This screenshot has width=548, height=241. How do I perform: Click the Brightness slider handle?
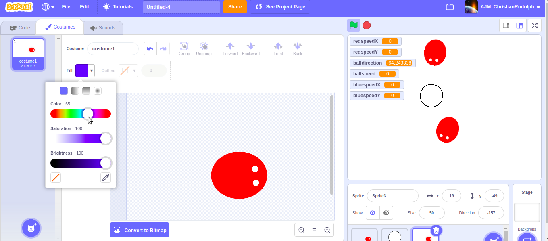(106, 163)
